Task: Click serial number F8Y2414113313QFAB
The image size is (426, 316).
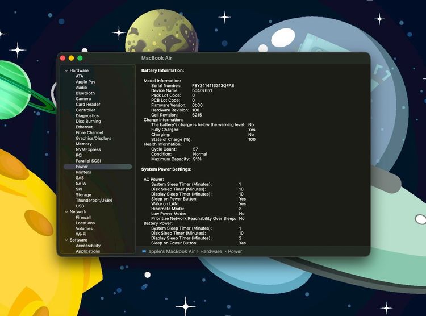Action: click(x=213, y=86)
